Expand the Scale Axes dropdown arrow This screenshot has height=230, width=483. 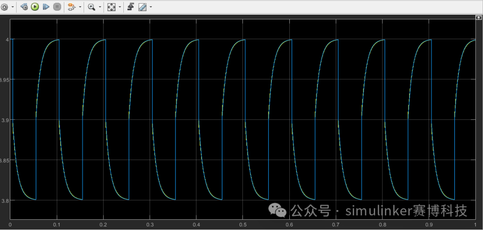[x=119, y=7]
